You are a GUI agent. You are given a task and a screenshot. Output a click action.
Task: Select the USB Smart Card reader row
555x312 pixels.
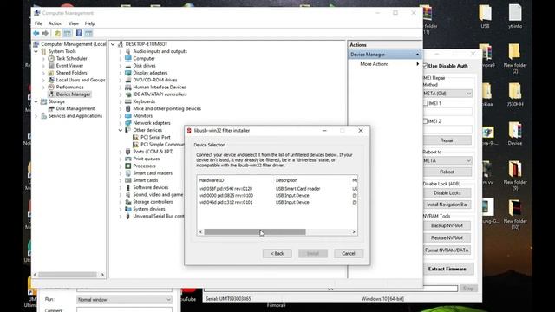[x=277, y=189]
